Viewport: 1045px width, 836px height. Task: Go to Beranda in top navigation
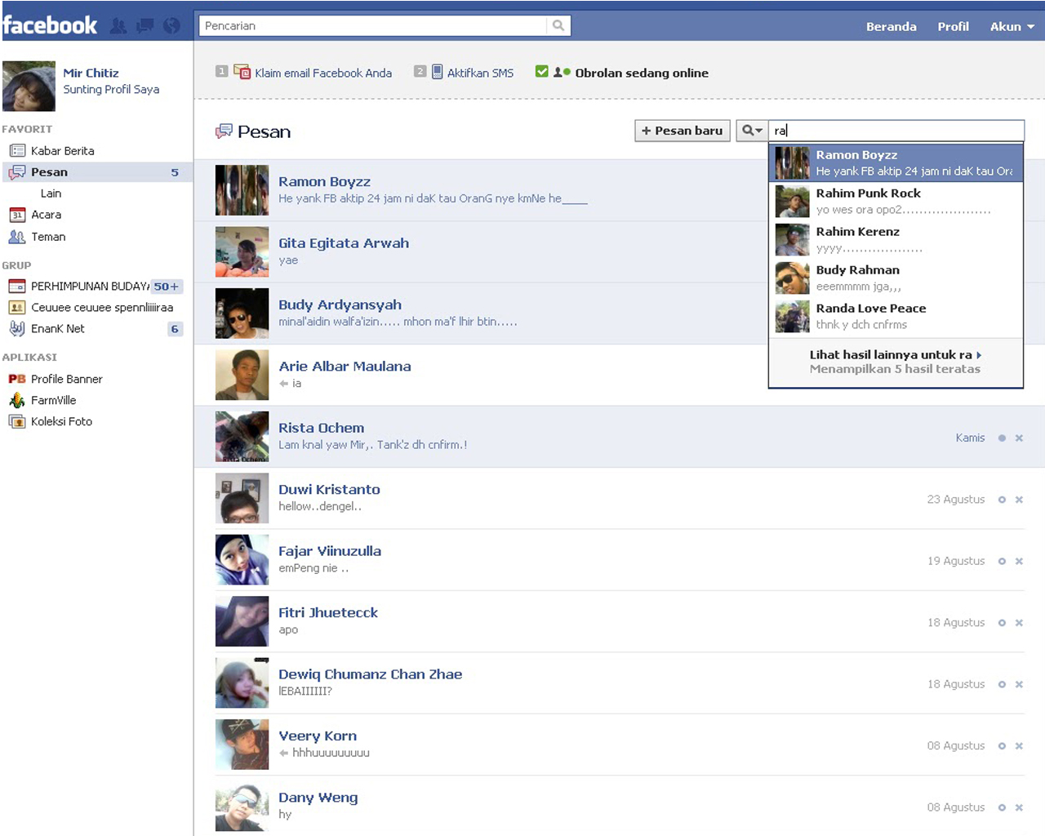[x=891, y=26]
